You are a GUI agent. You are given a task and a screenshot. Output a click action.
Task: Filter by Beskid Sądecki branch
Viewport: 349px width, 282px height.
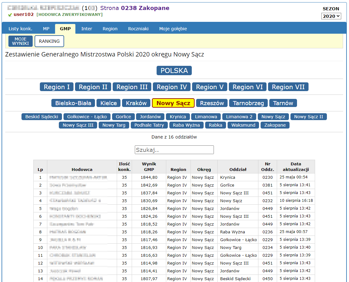coord(42,117)
